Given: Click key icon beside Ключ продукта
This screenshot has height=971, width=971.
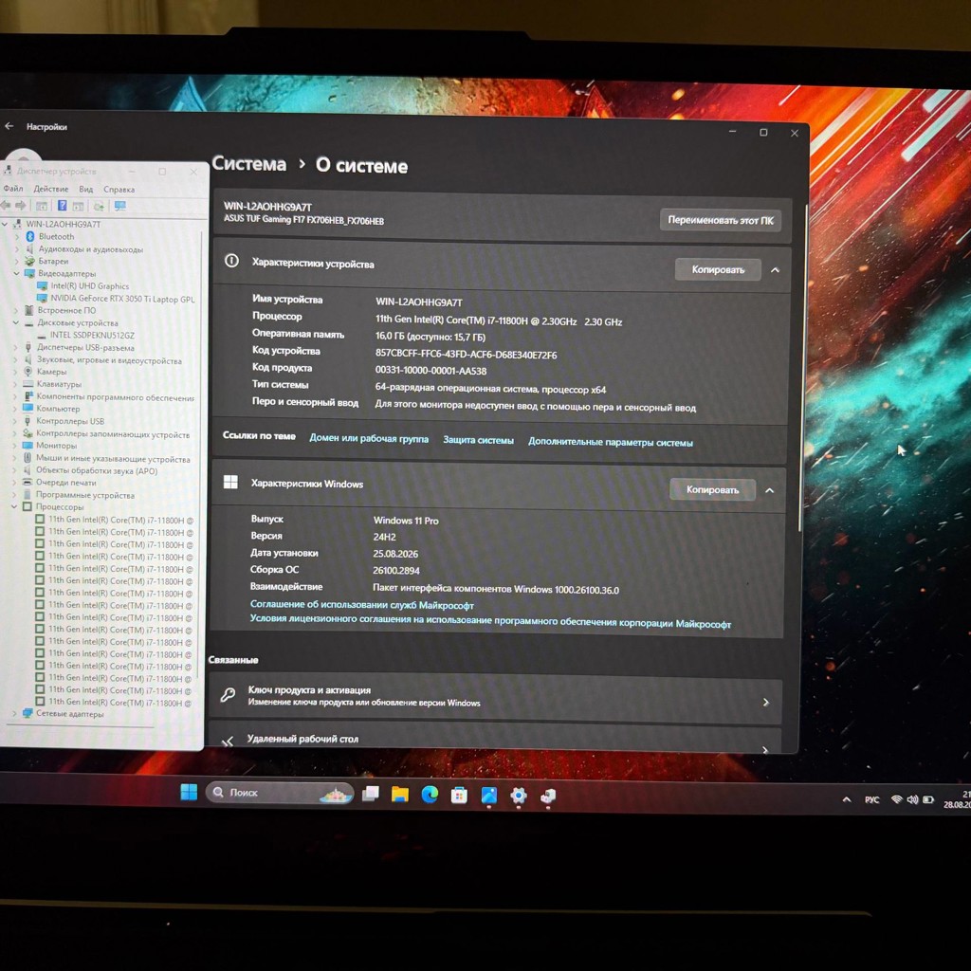Looking at the screenshot, I should 228,694.
